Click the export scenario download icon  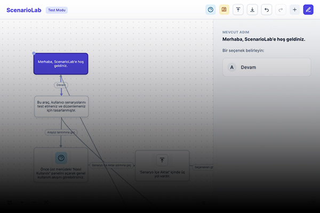tap(252, 10)
